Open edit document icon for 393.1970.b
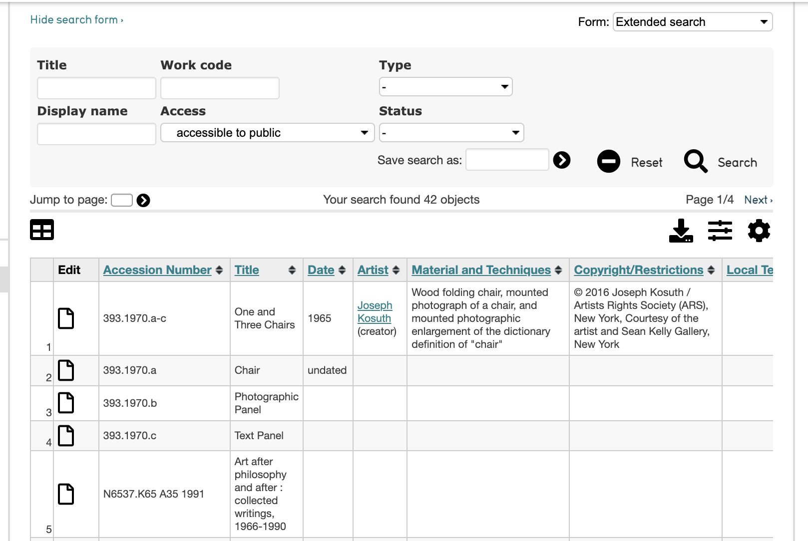Viewport: 808px width, 541px height. 66,403
